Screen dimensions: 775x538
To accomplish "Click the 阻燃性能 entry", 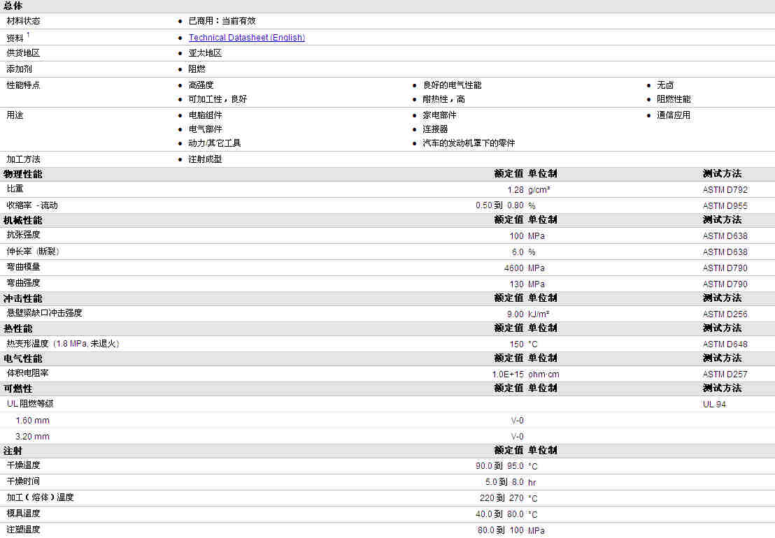I will point(674,99).
